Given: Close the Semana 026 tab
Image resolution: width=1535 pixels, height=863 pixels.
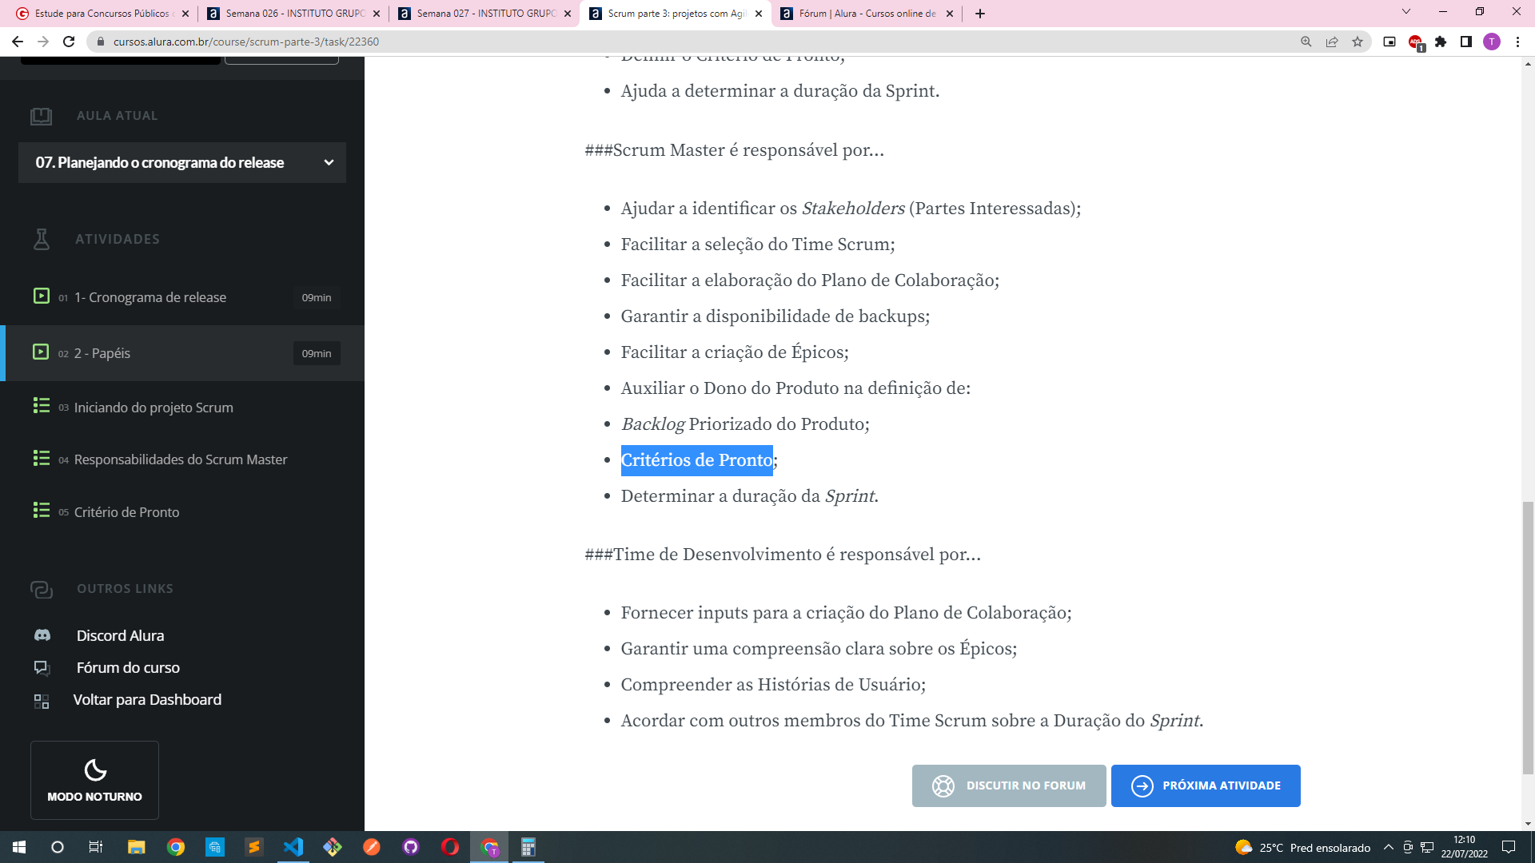Looking at the screenshot, I should pyautogui.click(x=377, y=14).
